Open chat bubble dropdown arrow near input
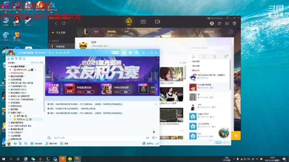The width and height of the screenshot is (289, 162). (x=156, y=138)
